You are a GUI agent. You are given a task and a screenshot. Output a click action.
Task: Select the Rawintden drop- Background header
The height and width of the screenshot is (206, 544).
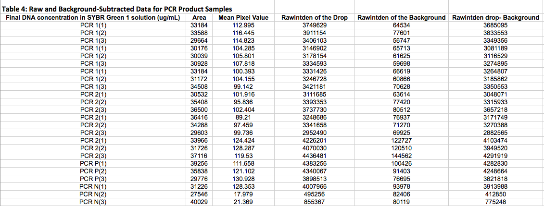pyautogui.click(x=495, y=18)
